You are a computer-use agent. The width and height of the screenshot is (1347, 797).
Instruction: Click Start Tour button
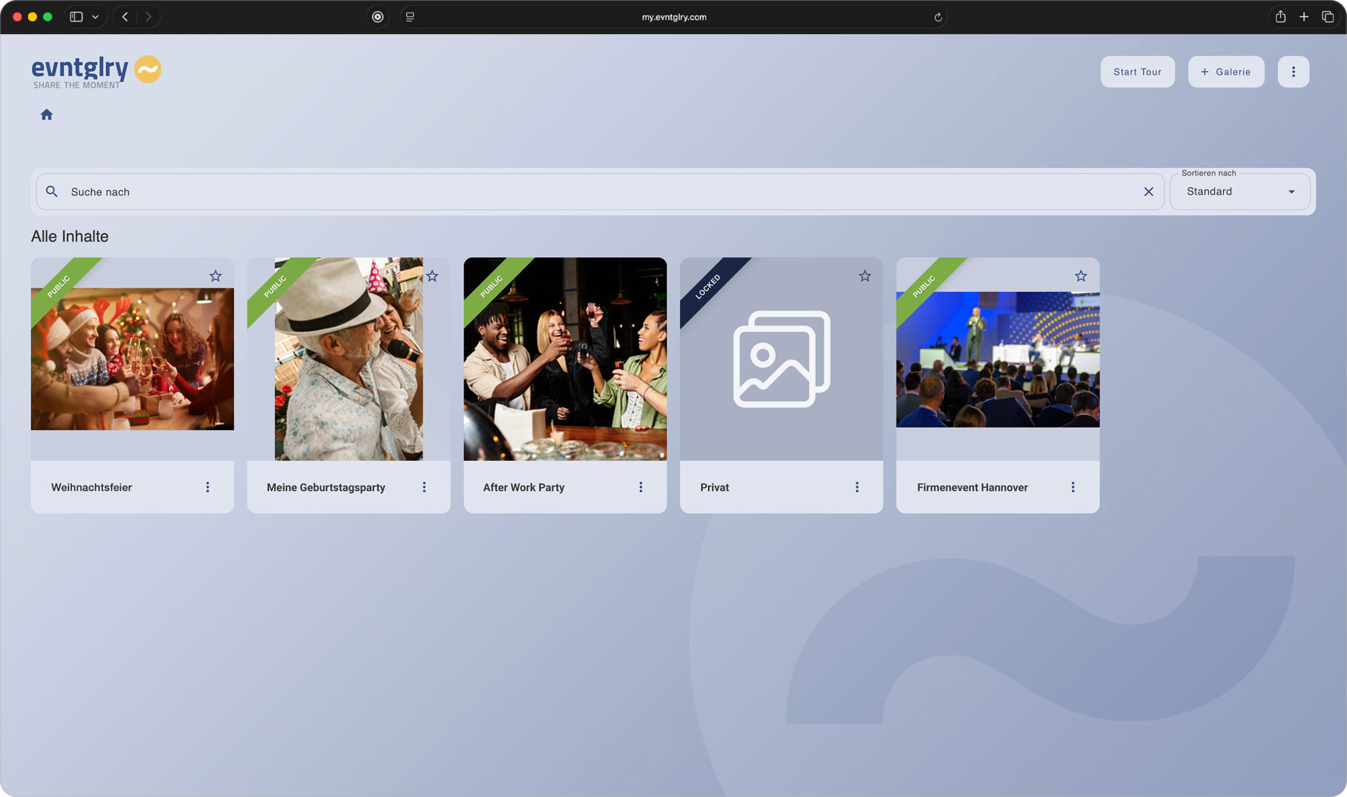1137,72
